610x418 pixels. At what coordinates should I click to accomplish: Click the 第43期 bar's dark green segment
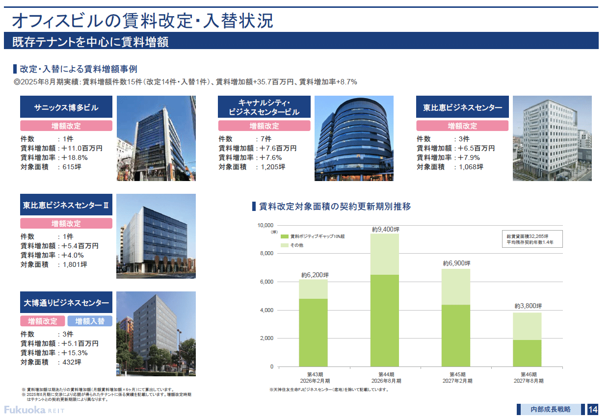pos(313,333)
